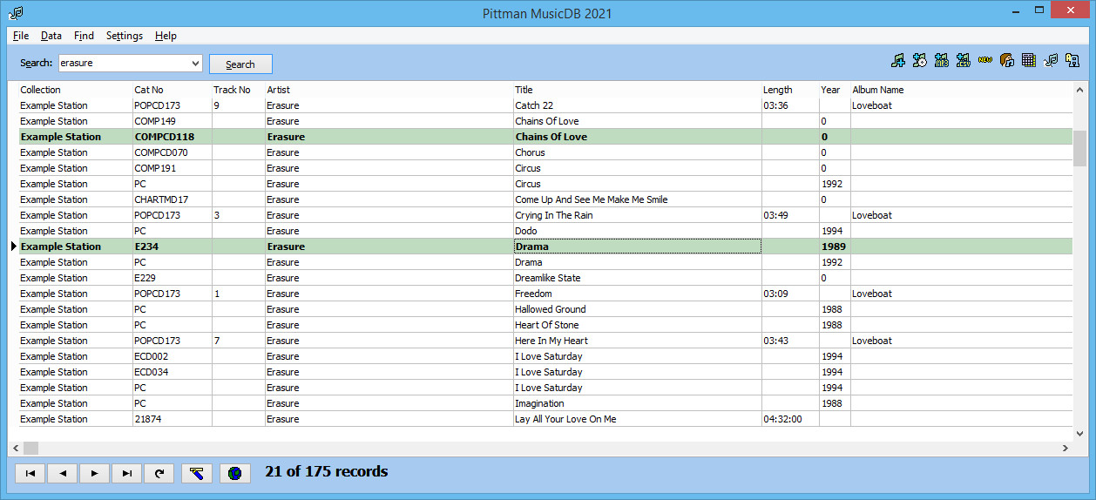Click the horizontal scrollbar right arrow

click(x=1066, y=448)
